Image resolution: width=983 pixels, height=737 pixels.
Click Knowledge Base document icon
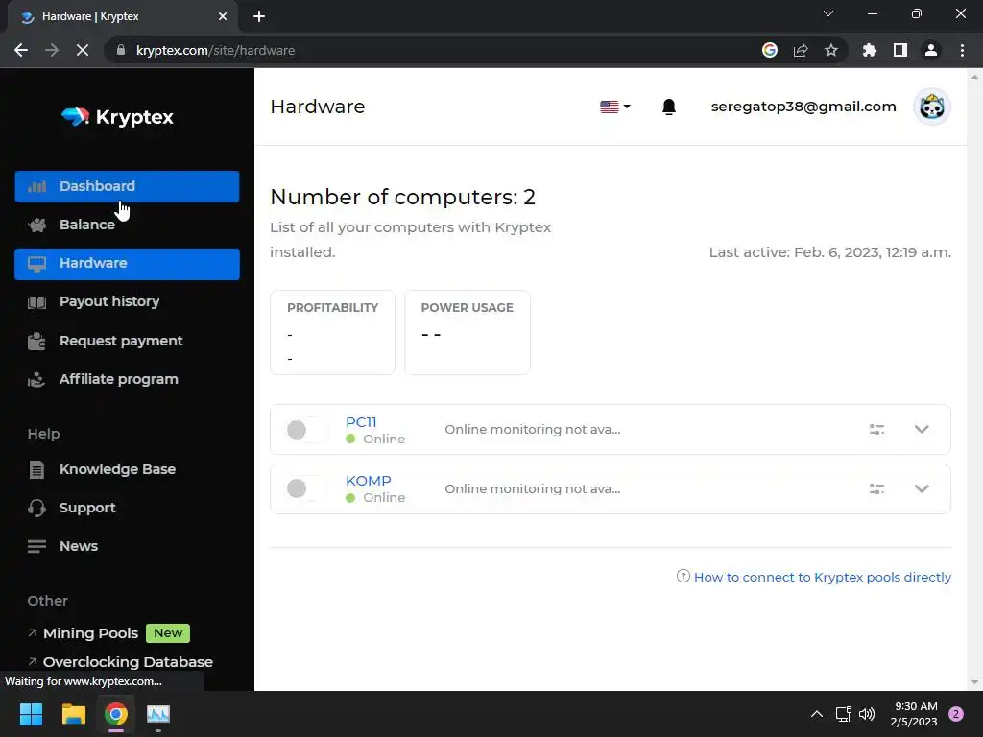pyautogui.click(x=37, y=469)
